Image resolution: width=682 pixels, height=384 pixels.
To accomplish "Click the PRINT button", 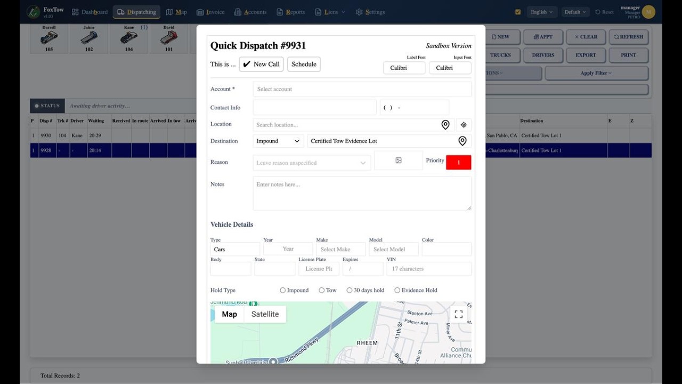I will tap(629, 55).
